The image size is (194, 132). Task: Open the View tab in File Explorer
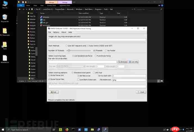tap(42, 5)
